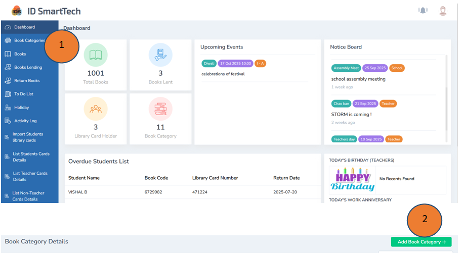Click the Library Card Holder people icon

coord(96,109)
